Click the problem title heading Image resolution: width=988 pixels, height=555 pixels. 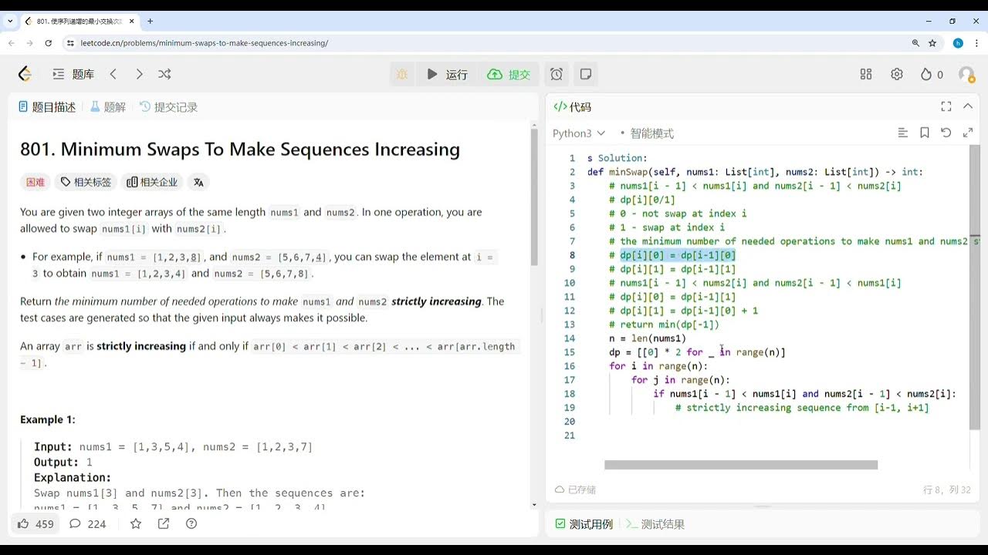(x=240, y=150)
